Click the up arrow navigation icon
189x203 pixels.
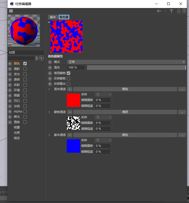click(172, 11)
